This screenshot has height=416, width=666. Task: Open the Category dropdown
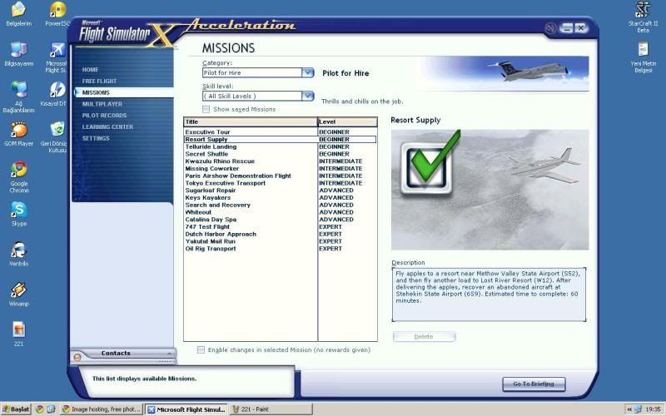click(307, 72)
